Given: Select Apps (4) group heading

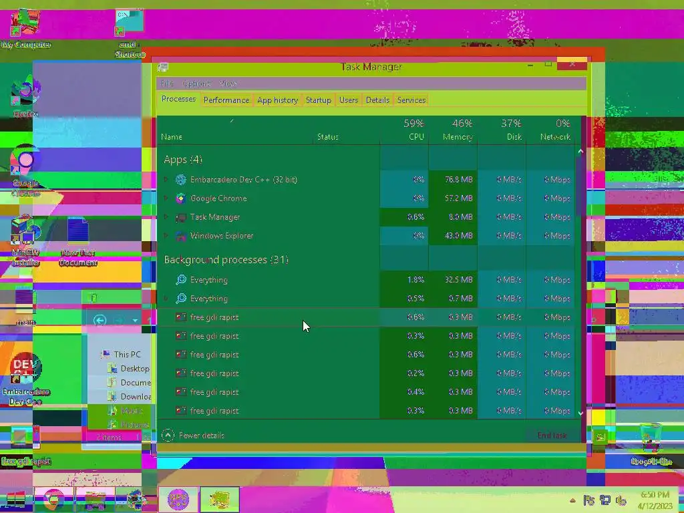Looking at the screenshot, I should 183,160.
